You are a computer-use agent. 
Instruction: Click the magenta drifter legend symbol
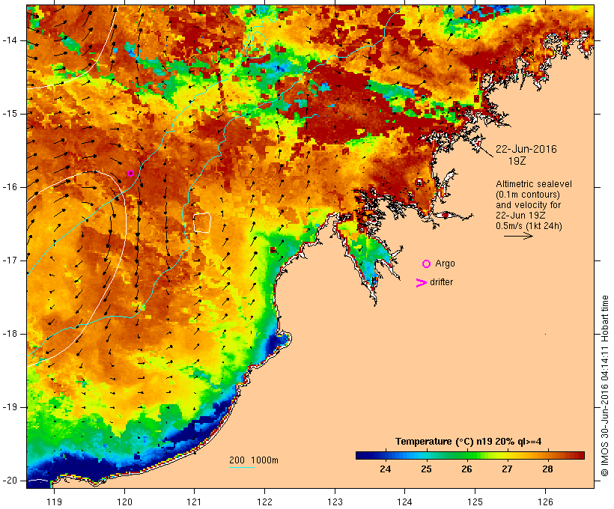coord(421,283)
